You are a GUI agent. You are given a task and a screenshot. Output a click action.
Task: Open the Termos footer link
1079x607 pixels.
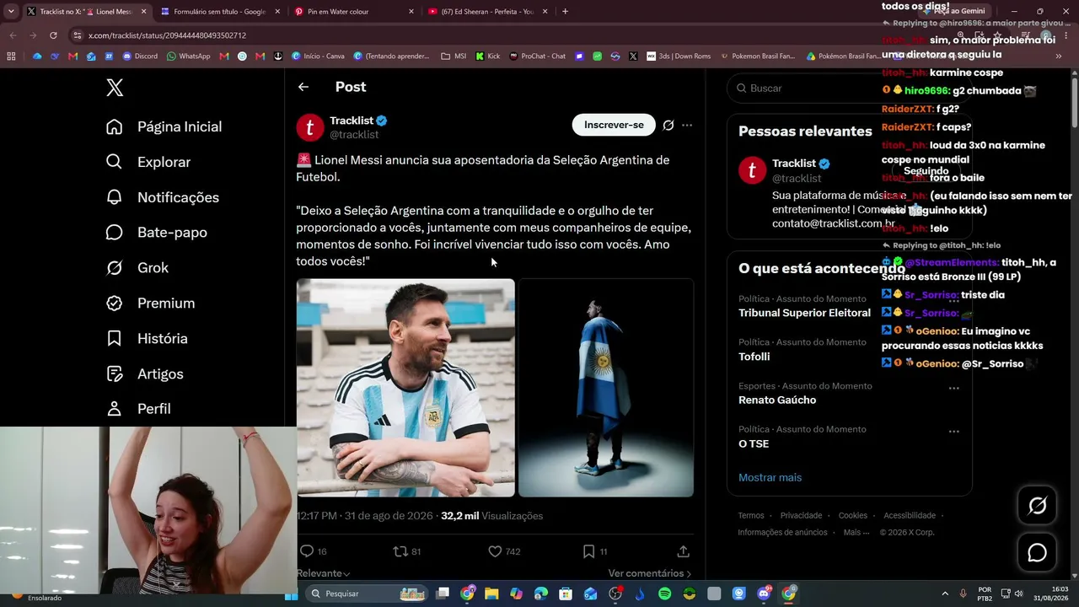pyautogui.click(x=751, y=516)
